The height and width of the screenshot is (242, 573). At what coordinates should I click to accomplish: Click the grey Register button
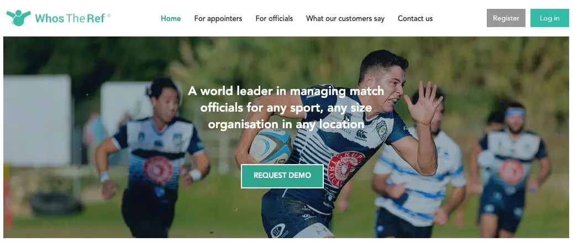[506, 18]
